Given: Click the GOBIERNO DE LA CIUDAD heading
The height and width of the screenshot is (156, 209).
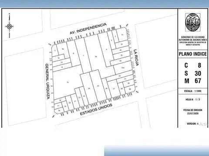Looking at the screenshot, I should [x=193, y=37].
